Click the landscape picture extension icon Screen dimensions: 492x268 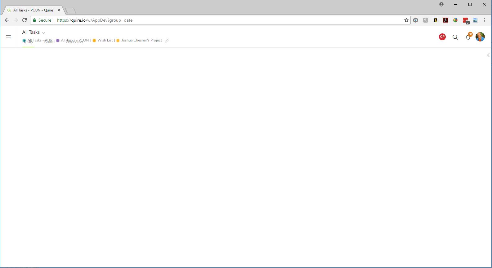[475, 20]
